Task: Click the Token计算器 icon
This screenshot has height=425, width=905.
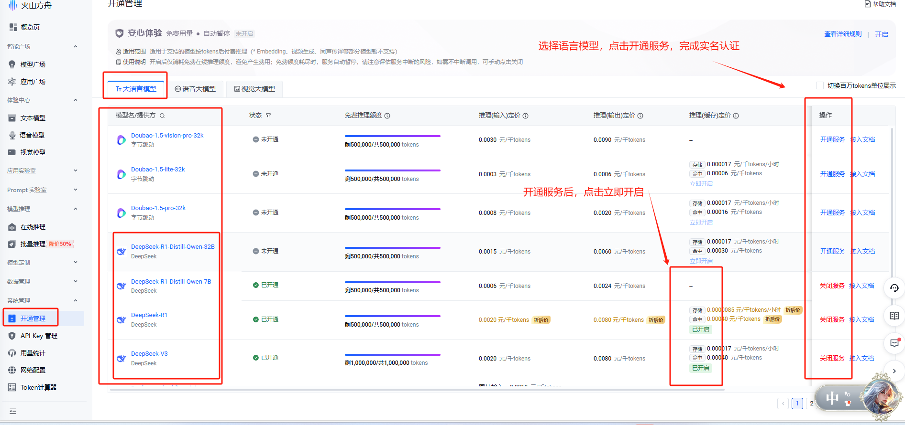Action: pos(12,387)
